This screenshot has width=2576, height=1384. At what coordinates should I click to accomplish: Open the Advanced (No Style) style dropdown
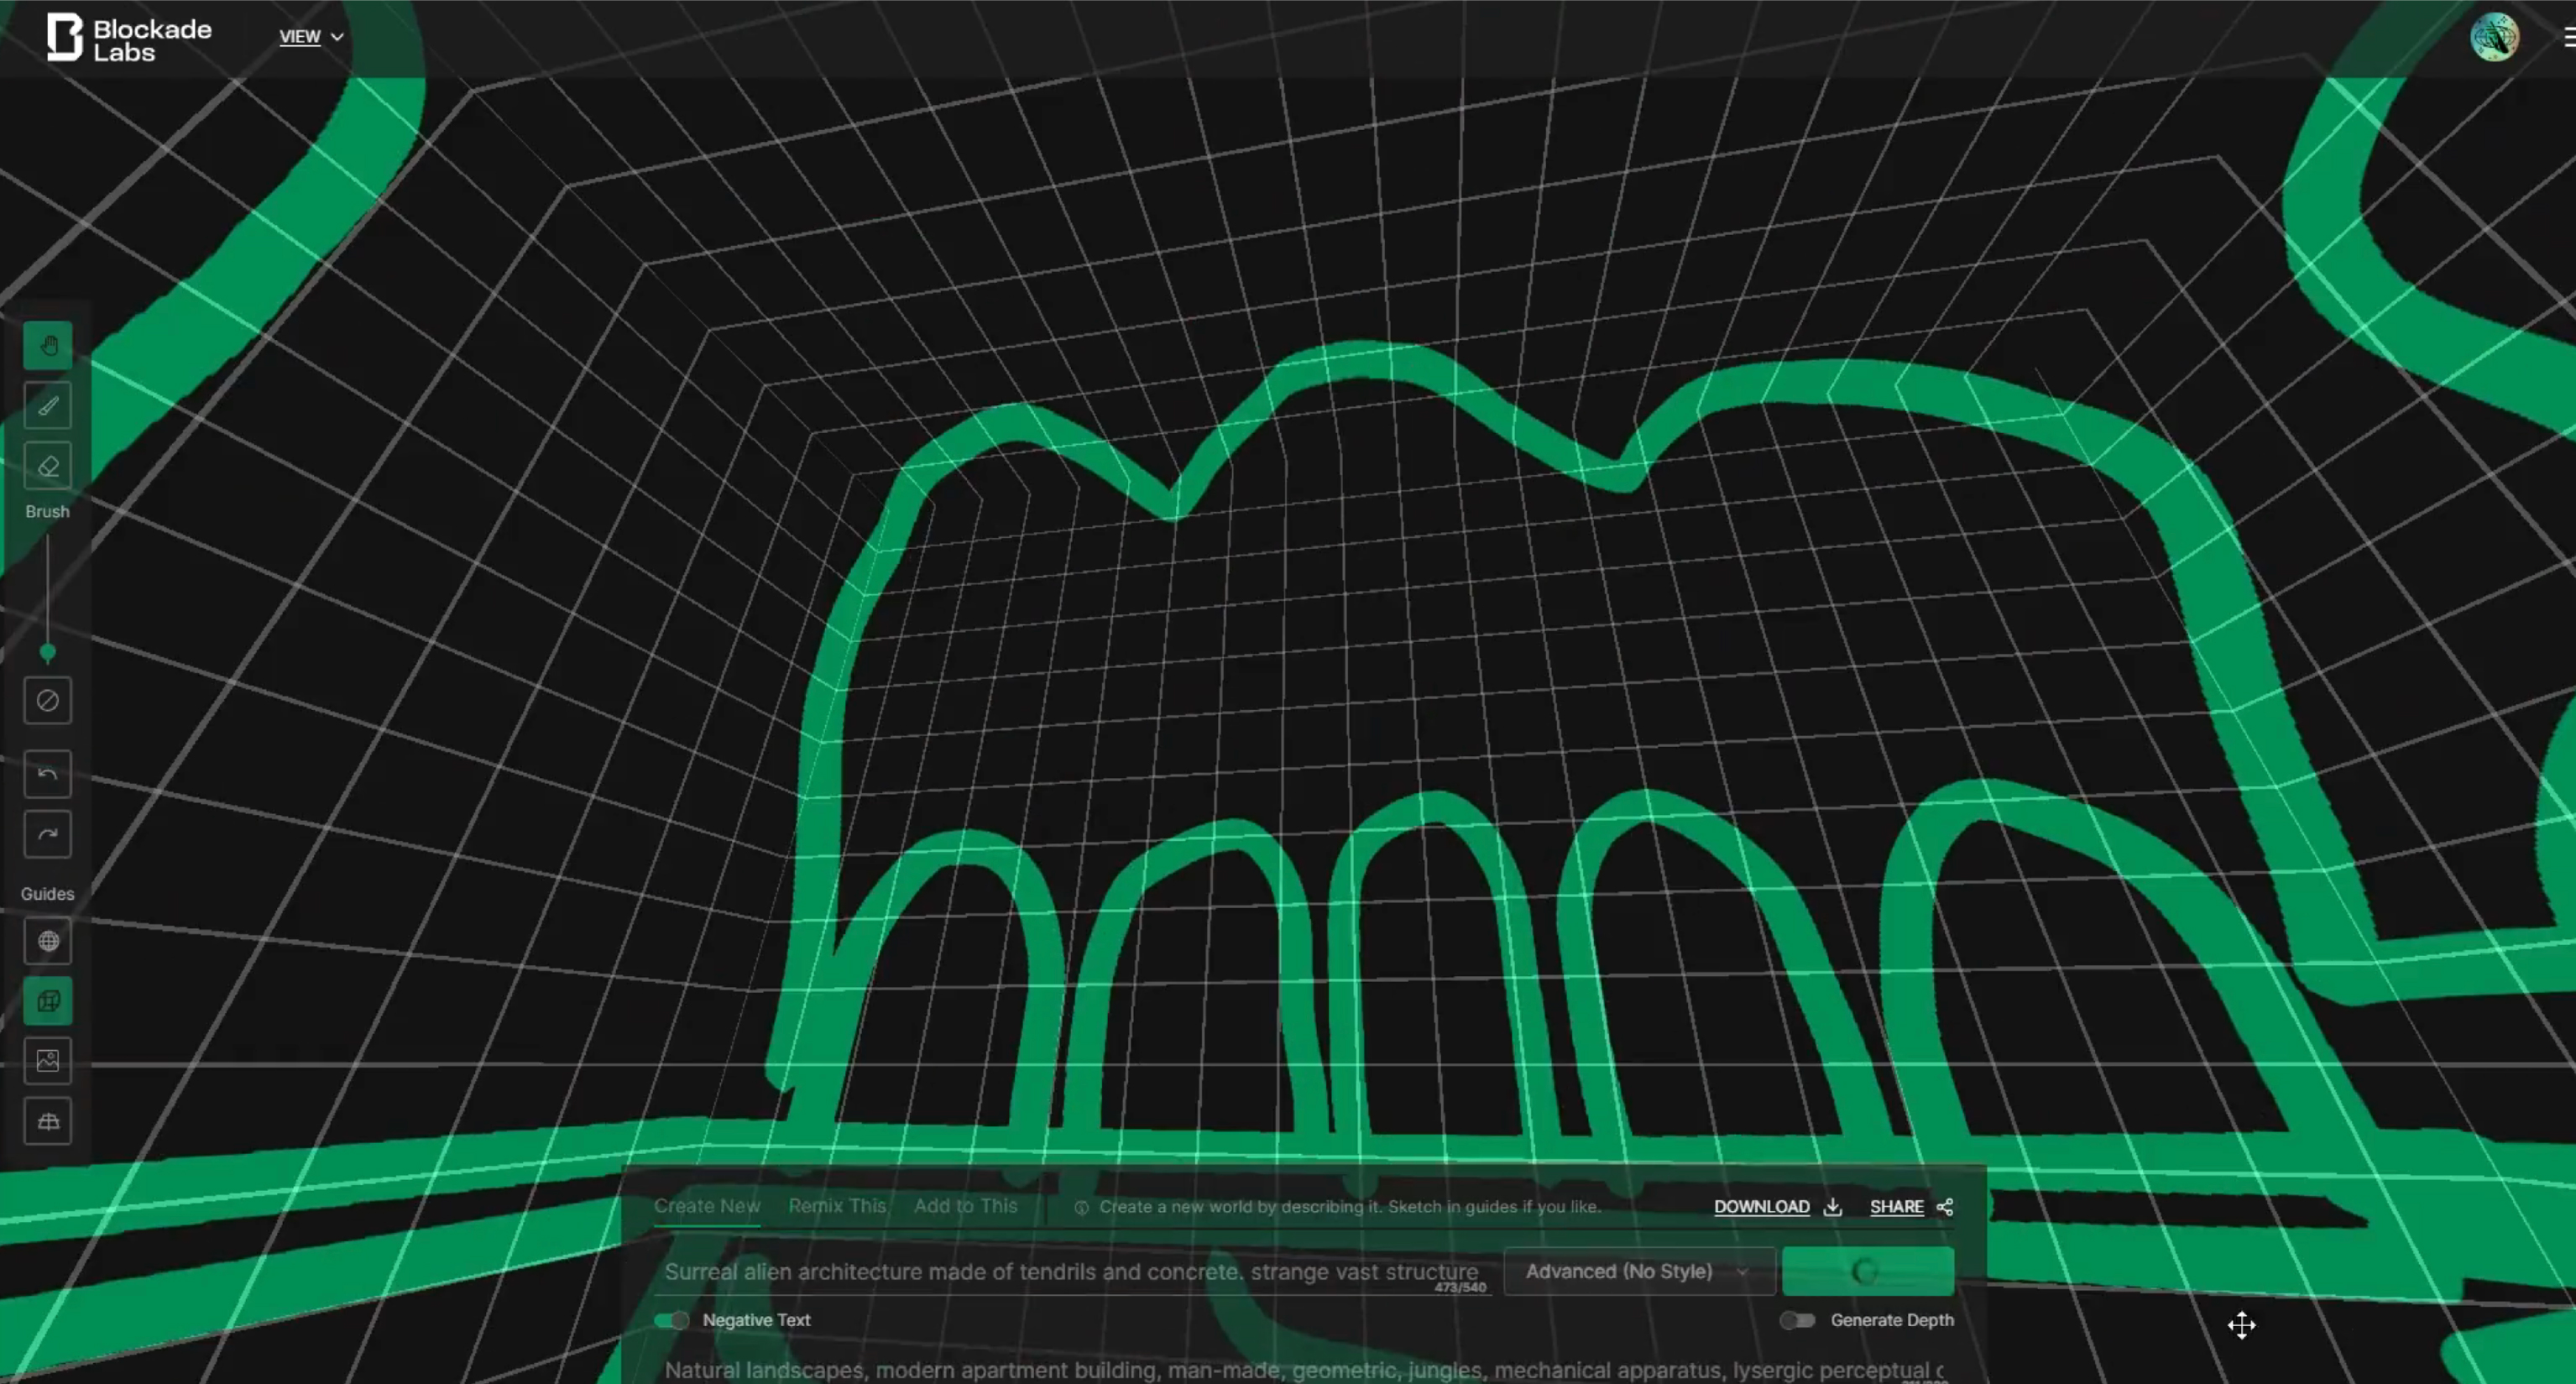click(x=1639, y=1271)
